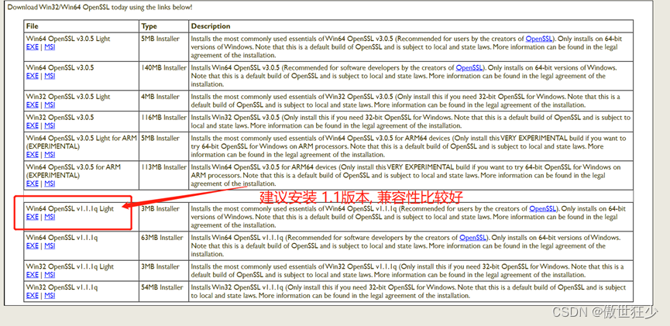Select 'Win64 OpenSSL v3.0.5 Light for ARM' name
This screenshot has width=670, height=326.
click(81, 142)
